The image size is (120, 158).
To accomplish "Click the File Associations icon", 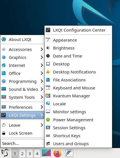I will [x=48, y=80].
